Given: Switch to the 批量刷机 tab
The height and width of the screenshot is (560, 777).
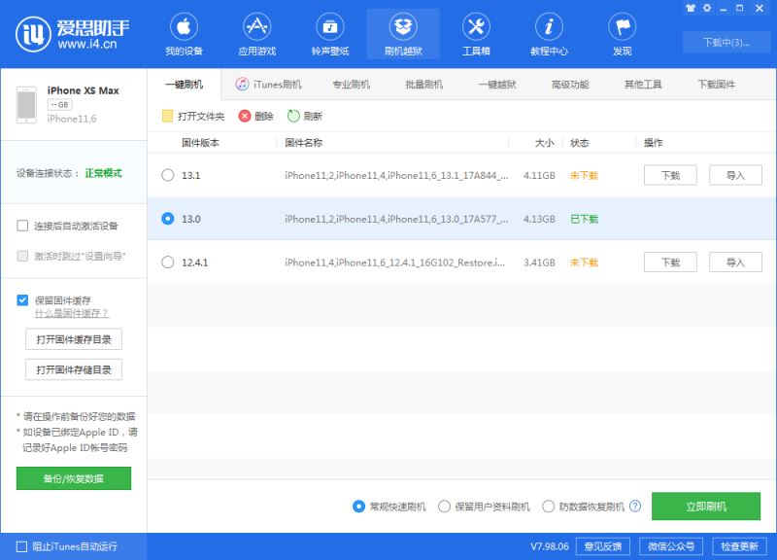Looking at the screenshot, I should [423, 85].
